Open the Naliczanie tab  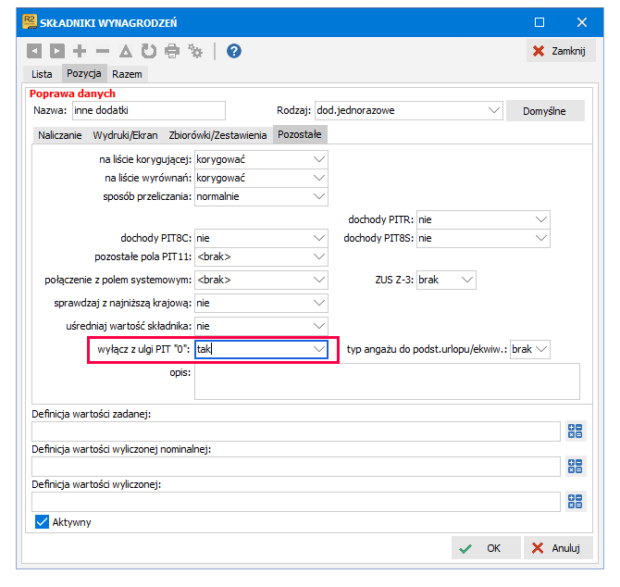point(60,135)
